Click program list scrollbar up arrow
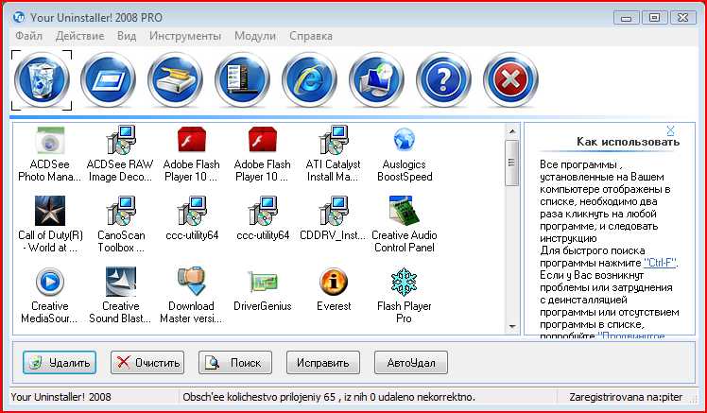Image resolution: width=707 pixels, height=413 pixels. coord(512,131)
